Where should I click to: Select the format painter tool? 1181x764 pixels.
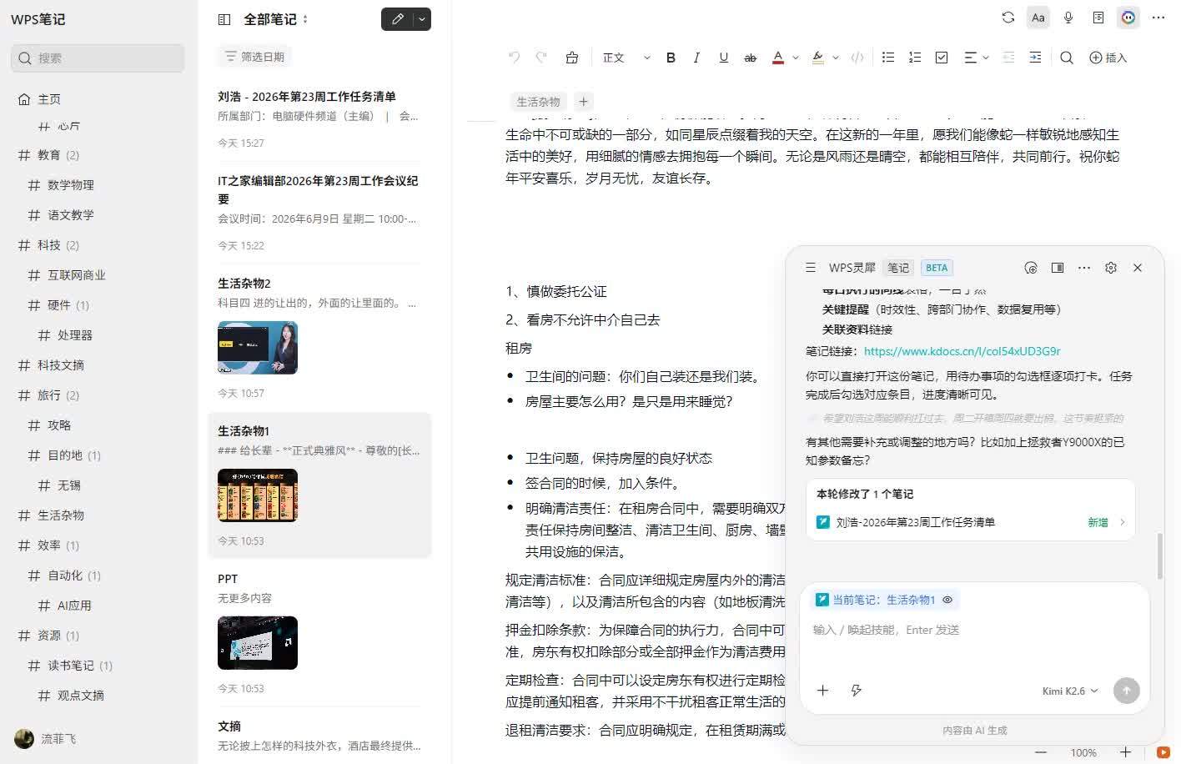[x=572, y=58]
